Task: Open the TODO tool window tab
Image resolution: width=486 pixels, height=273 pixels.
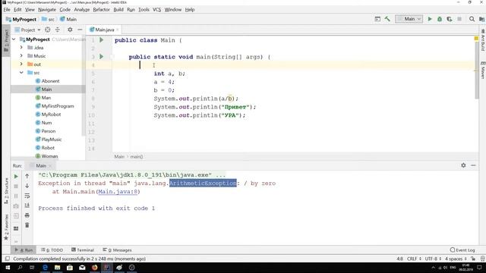Action: [x=52, y=250]
